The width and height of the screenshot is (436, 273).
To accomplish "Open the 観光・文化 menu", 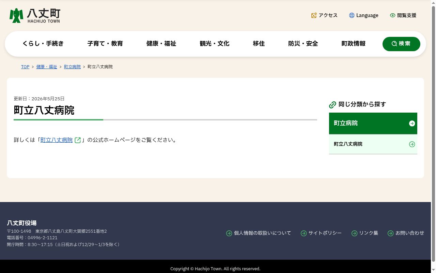I will point(214,44).
